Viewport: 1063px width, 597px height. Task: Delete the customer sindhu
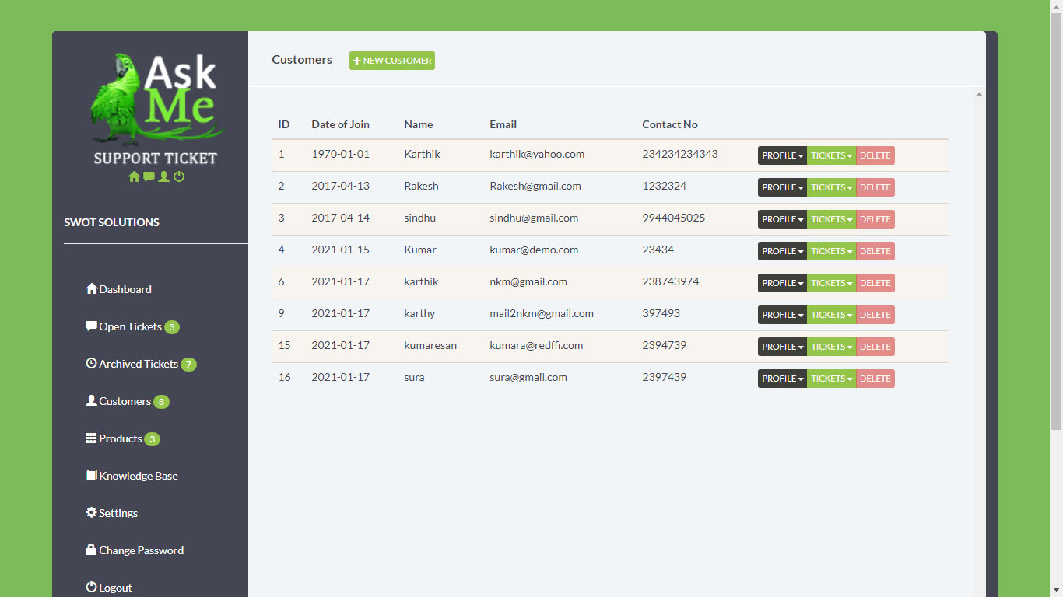pos(875,218)
